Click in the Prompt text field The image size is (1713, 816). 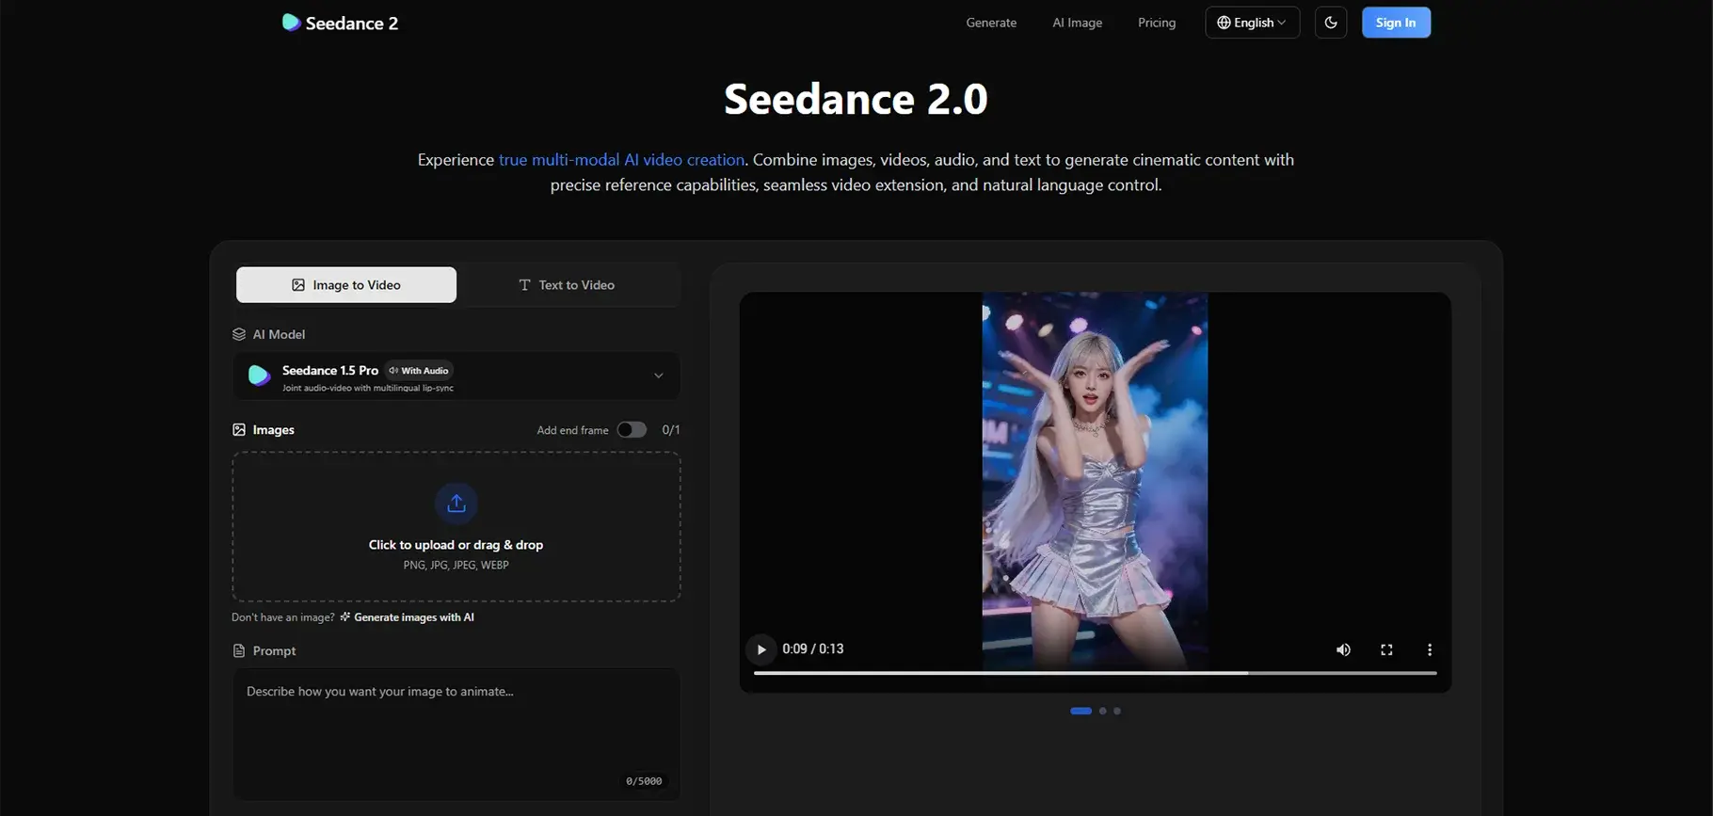click(456, 734)
